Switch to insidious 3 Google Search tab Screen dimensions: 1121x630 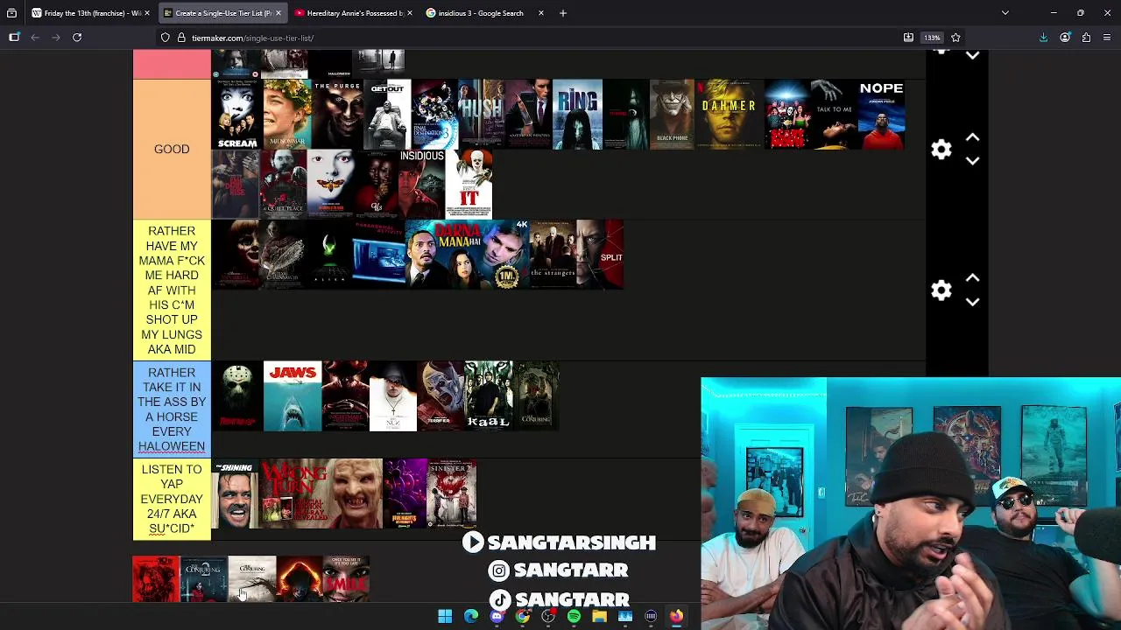click(485, 13)
